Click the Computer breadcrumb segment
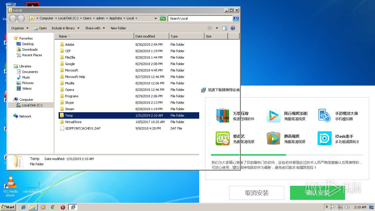The height and width of the screenshot is (211, 375). (47, 18)
